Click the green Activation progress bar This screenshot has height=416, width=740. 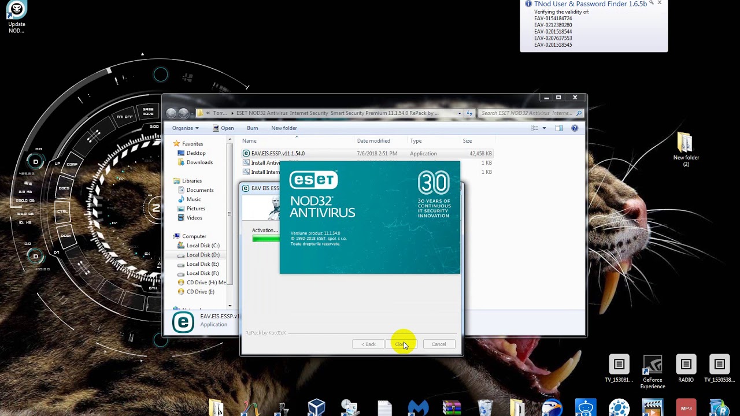266,238
